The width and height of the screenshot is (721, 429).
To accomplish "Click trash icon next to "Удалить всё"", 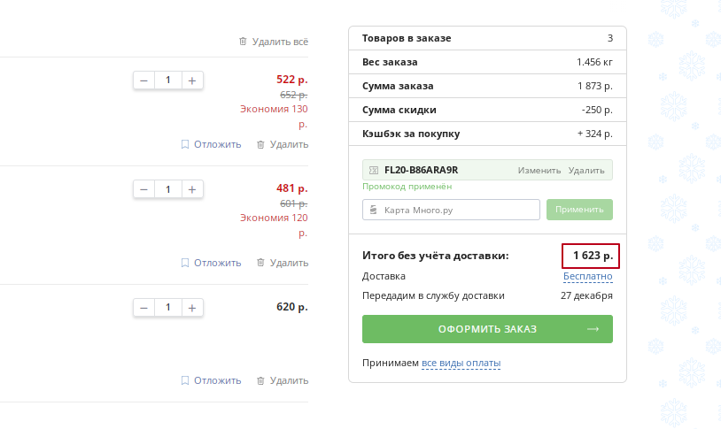I will click(243, 42).
